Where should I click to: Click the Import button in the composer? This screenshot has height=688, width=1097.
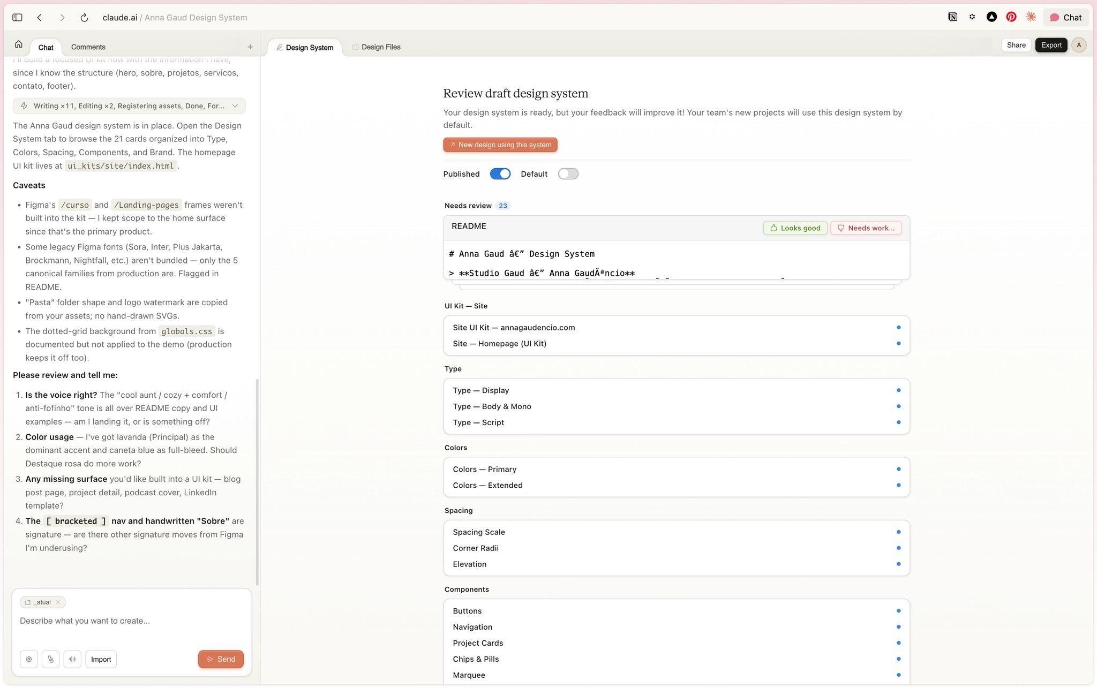(101, 659)
